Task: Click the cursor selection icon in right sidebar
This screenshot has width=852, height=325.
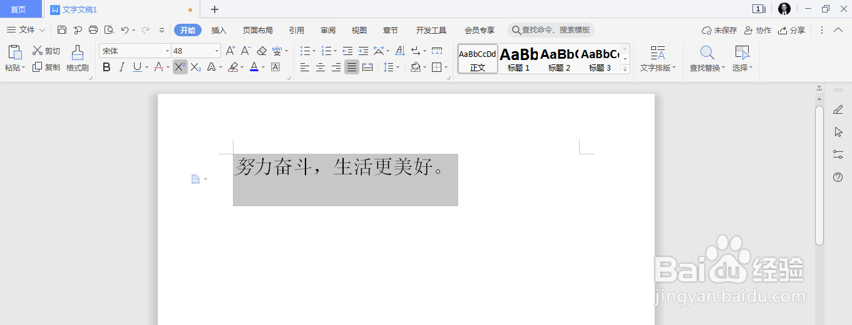Action: coord(838,132)
